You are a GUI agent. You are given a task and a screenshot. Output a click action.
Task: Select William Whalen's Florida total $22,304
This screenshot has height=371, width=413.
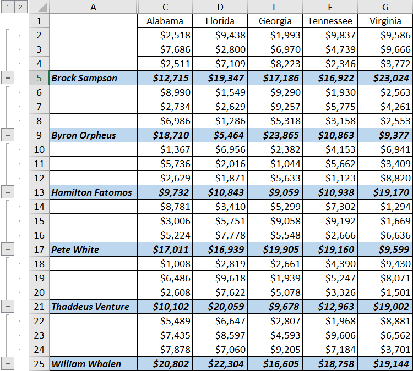click(x=220, y=364)
